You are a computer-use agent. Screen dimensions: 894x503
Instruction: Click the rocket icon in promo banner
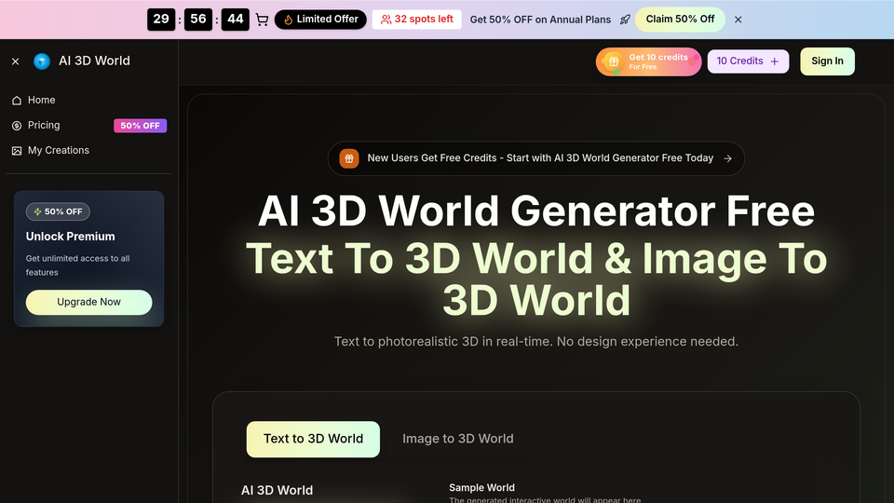click(x=625, y=20)
